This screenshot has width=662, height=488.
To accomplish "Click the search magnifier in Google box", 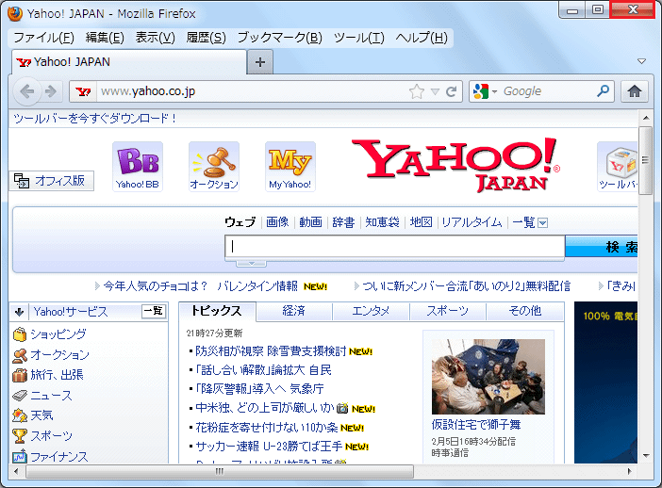I will [x=603, y=90].
